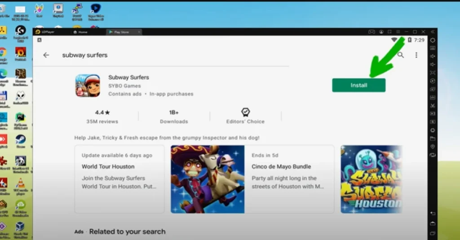The height and width of the screenshot is (240, 460).
Task: Click the rotate screen sidebar icon
Action: (x=433, y=155)
